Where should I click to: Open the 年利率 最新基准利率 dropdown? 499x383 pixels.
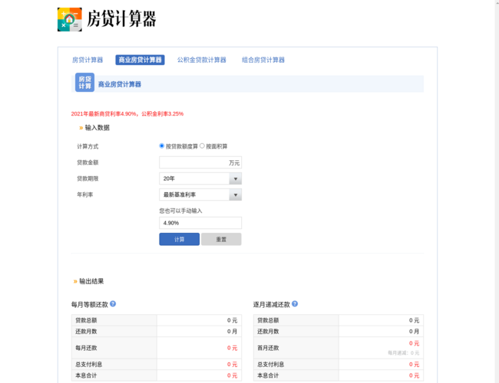[x=200, y=195]
